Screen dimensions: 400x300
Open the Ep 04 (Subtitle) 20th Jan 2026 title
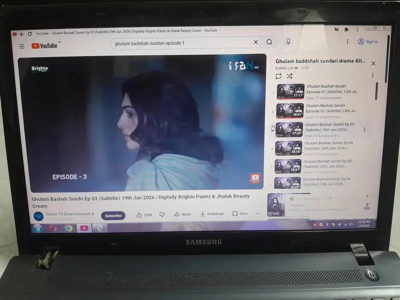(x=328, y=145)
